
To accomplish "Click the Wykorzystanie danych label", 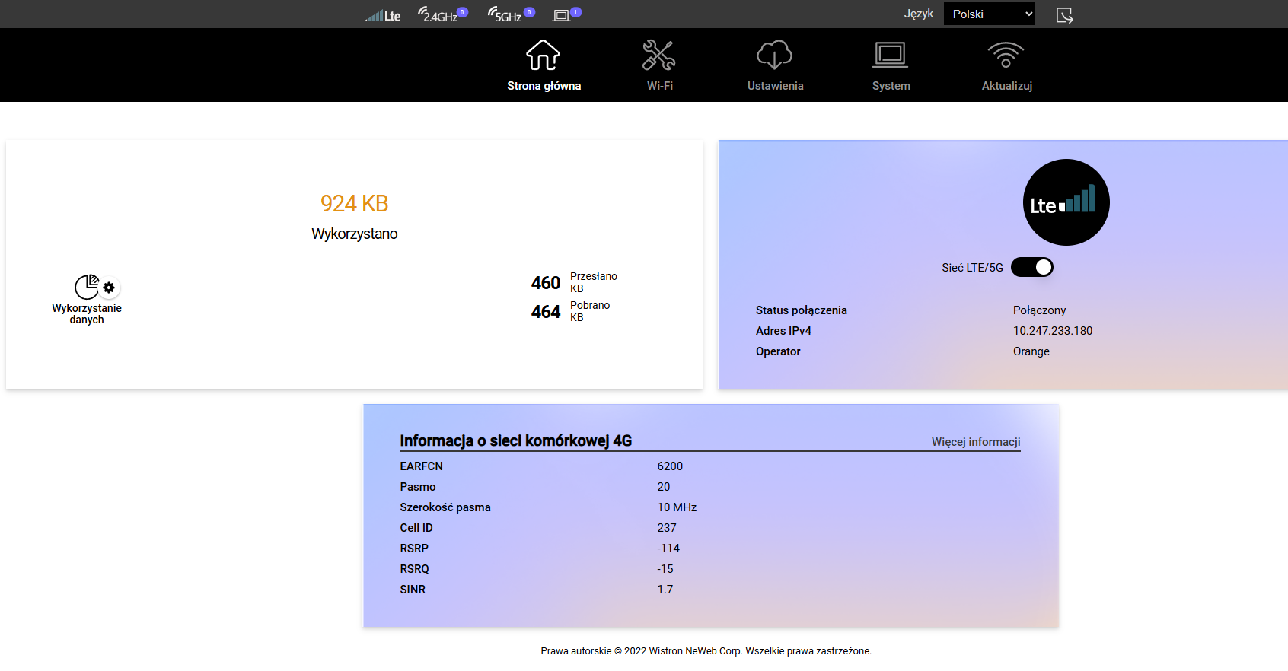I will tap(87, 314).
